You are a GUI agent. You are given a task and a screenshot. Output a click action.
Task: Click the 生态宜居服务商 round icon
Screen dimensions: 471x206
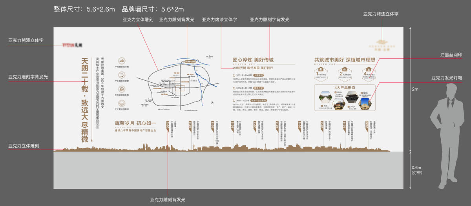pyautogui.click(x=122, y=89)
